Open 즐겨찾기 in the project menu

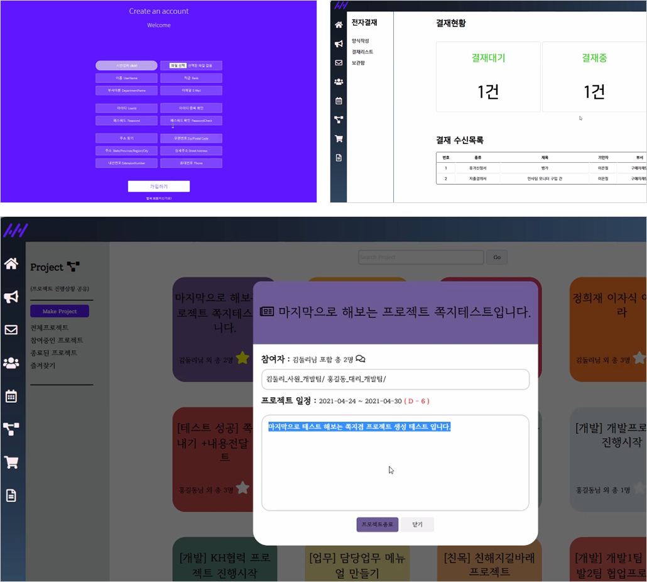point(43,365)
